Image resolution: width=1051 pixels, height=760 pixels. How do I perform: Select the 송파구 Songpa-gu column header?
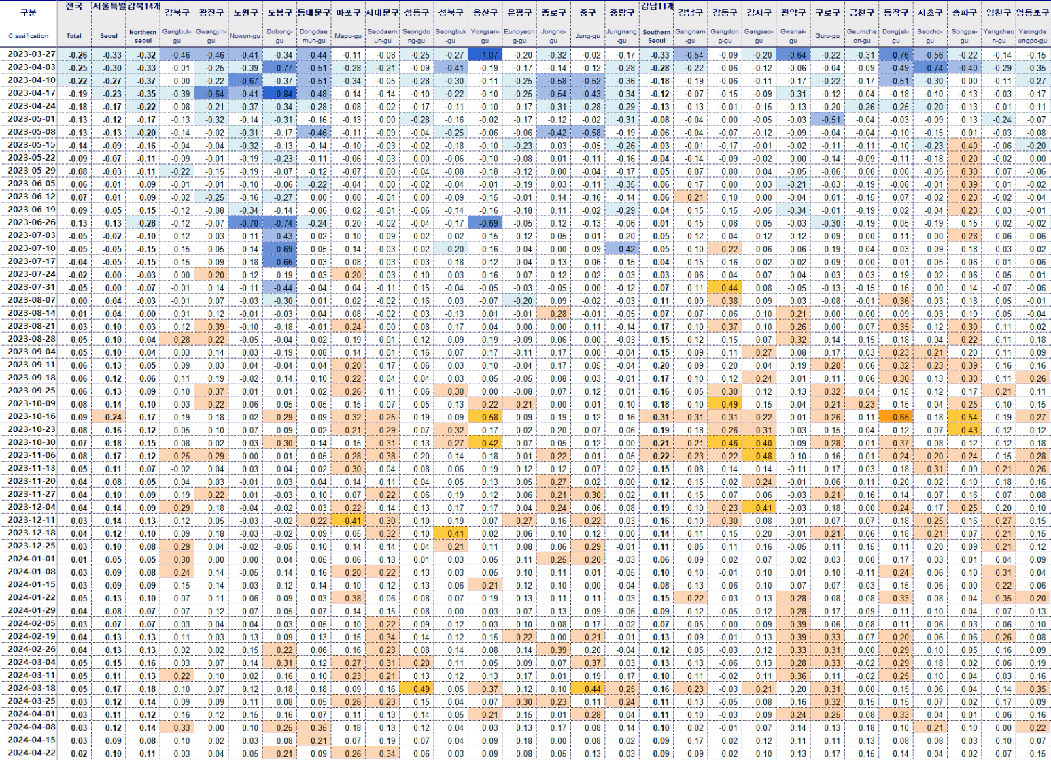[964, 24]
